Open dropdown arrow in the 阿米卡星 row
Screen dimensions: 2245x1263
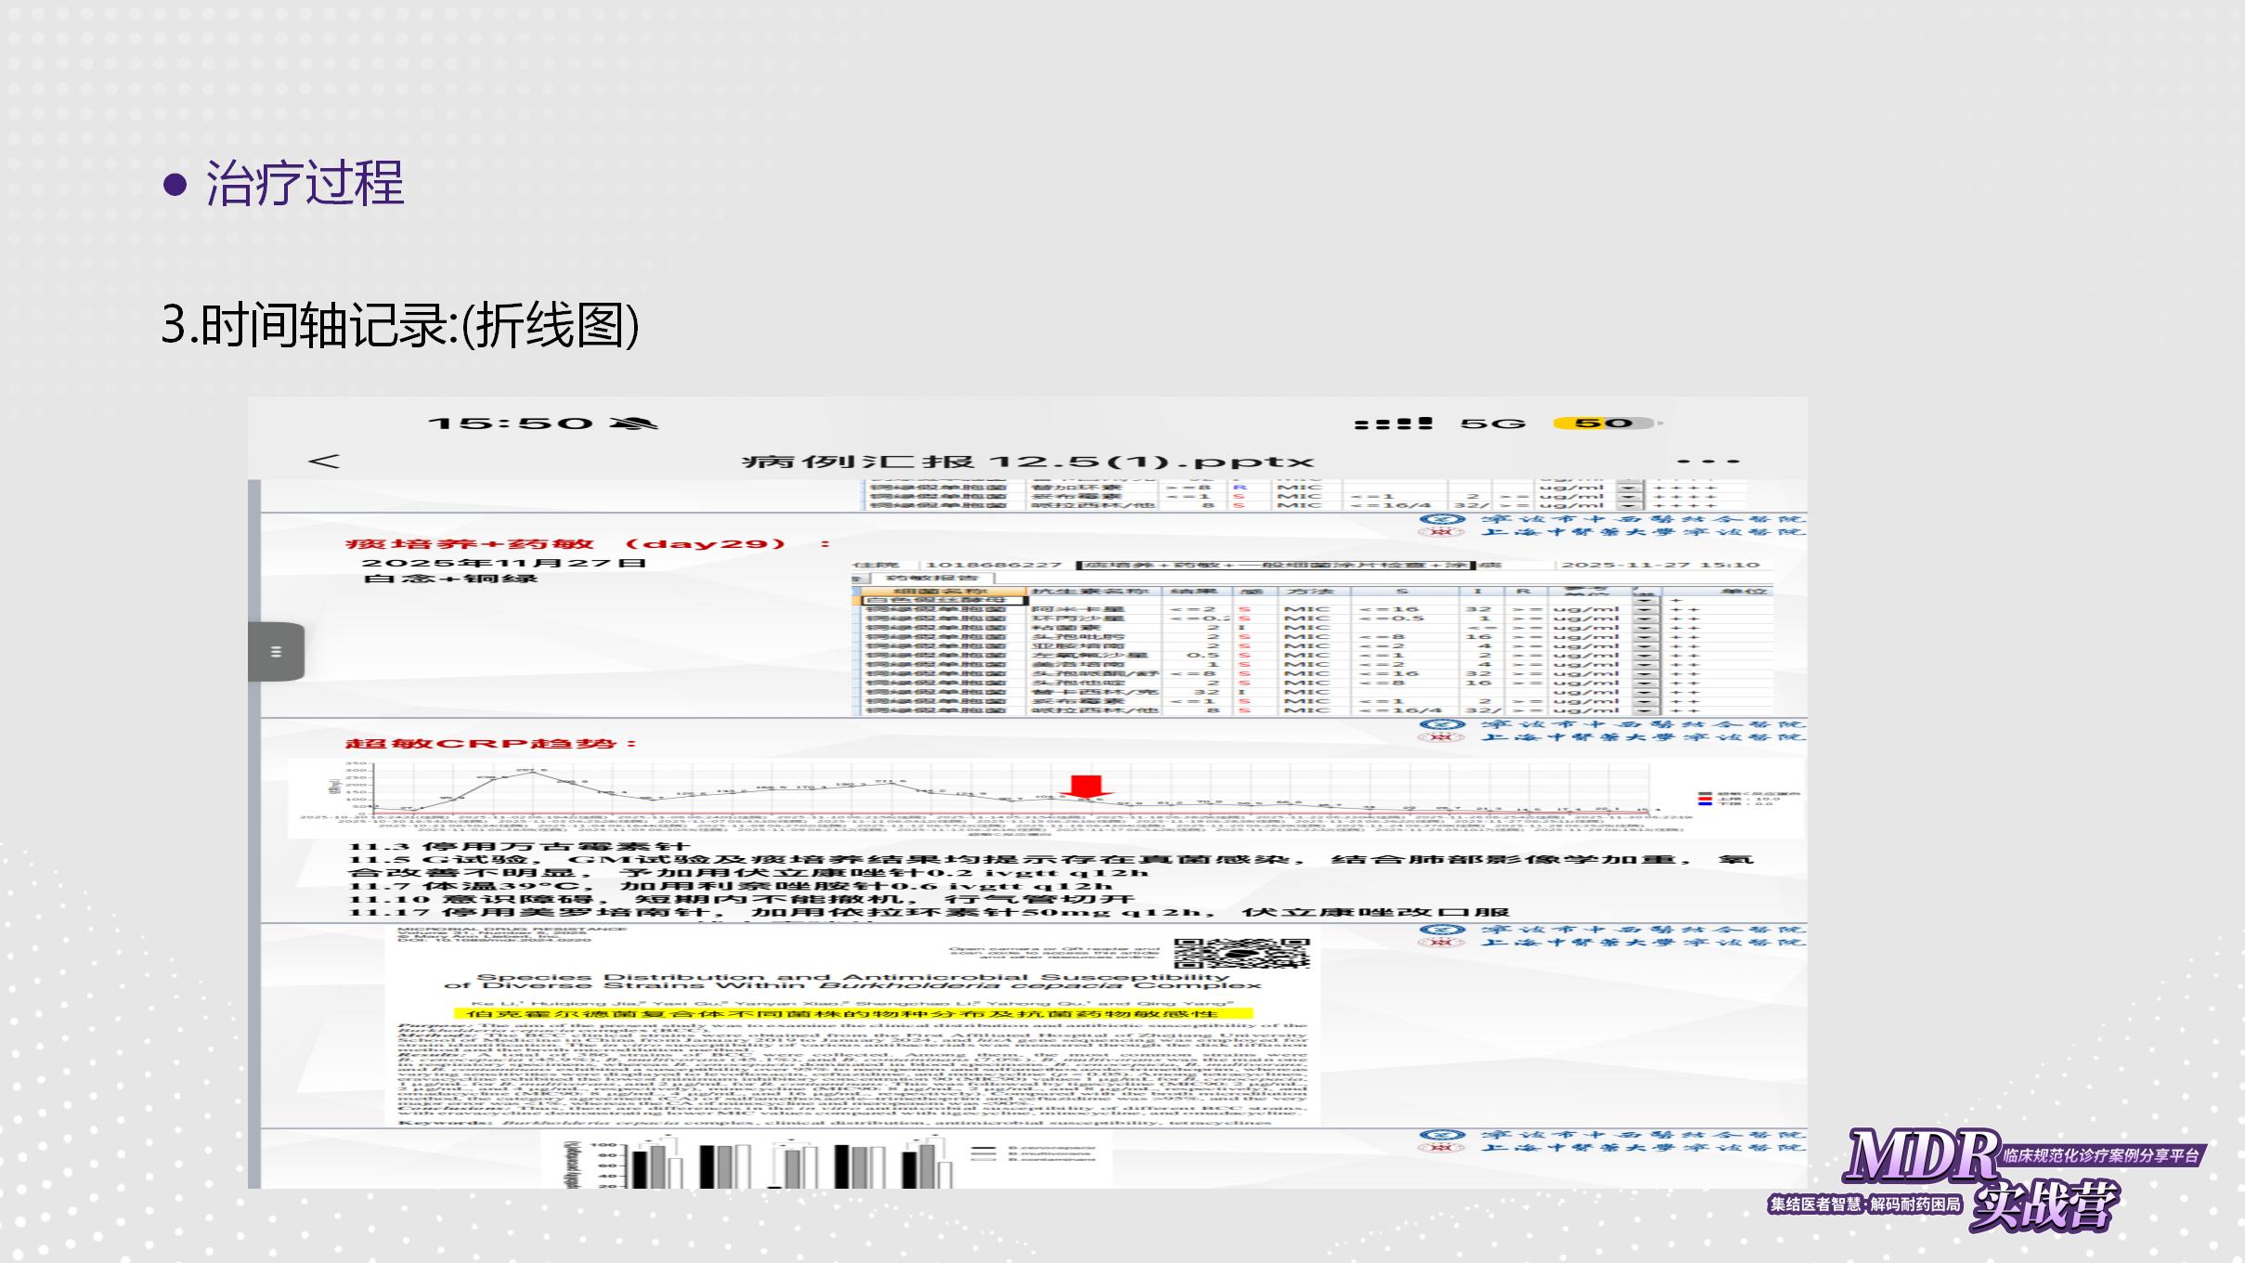[1646, 610]
